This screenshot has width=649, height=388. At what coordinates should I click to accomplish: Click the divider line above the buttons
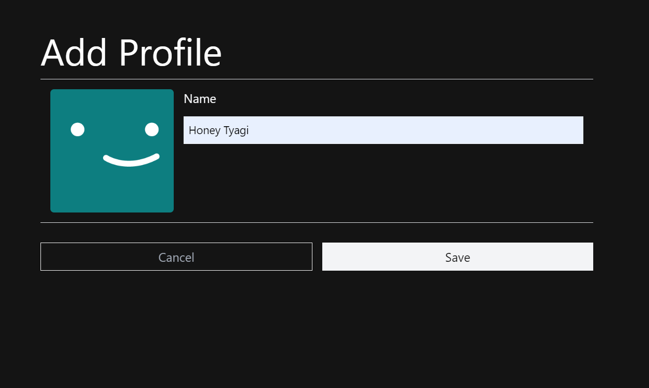316,223
